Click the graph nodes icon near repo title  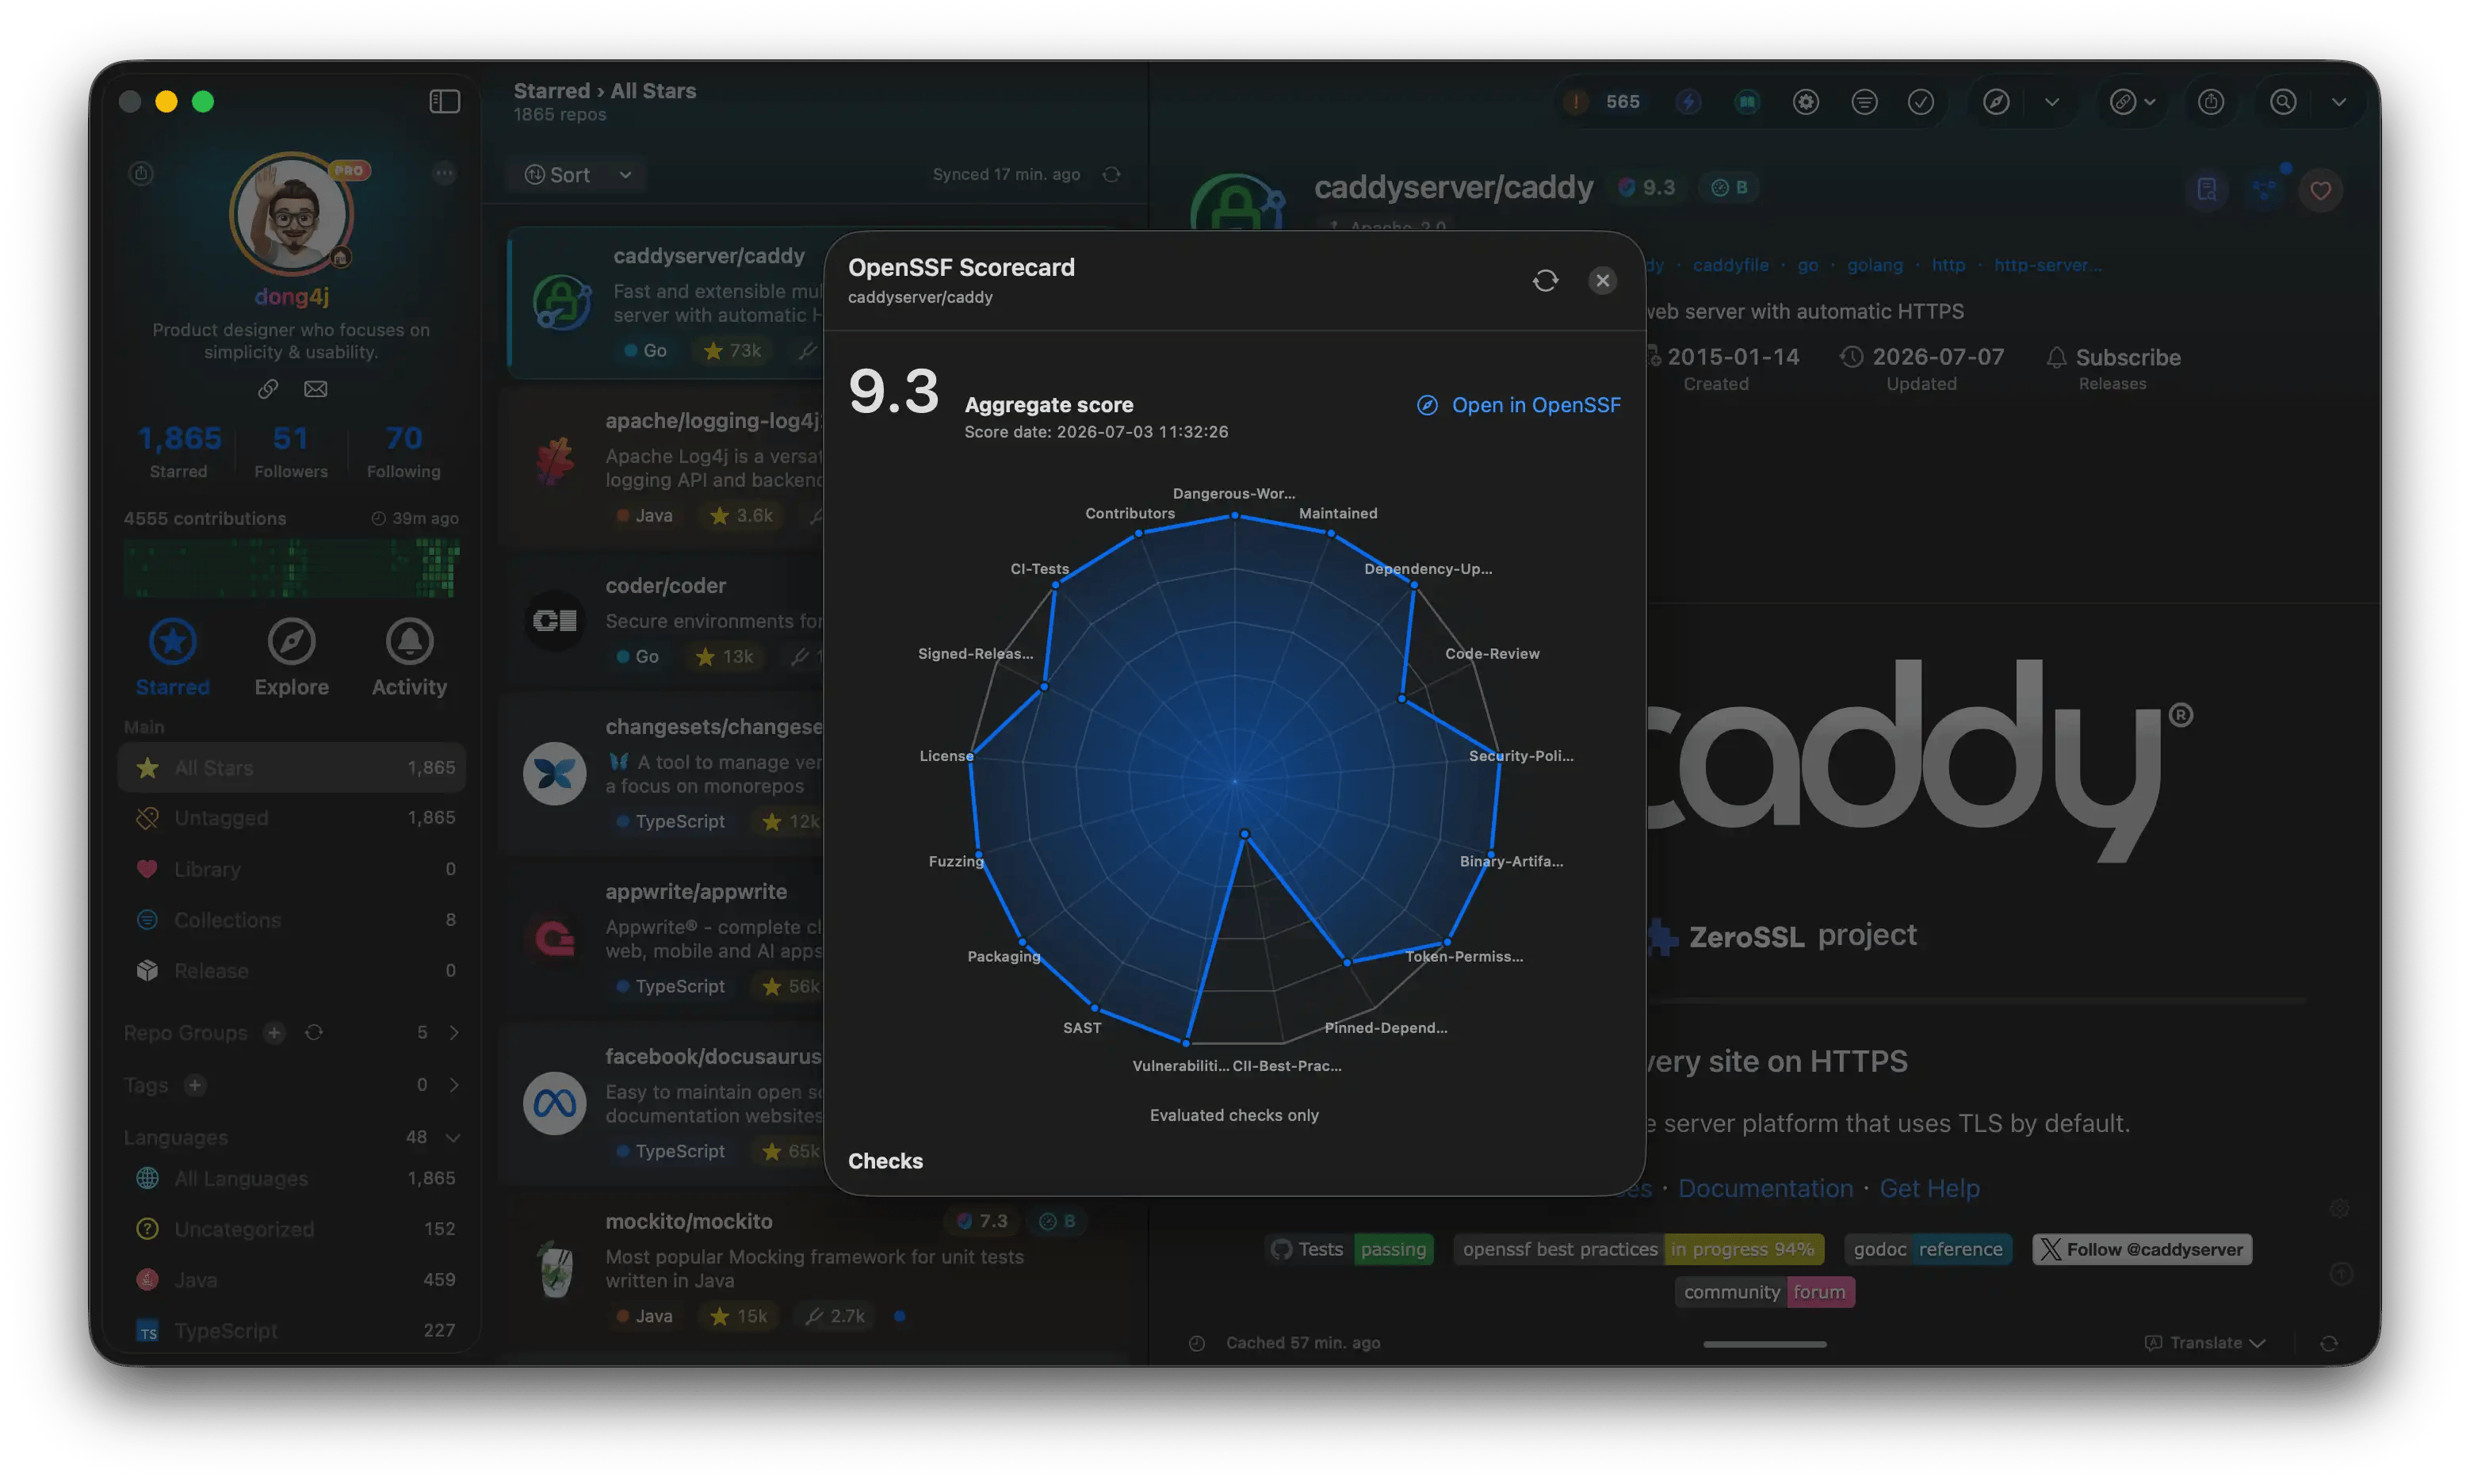click(x=2265, y=189)
